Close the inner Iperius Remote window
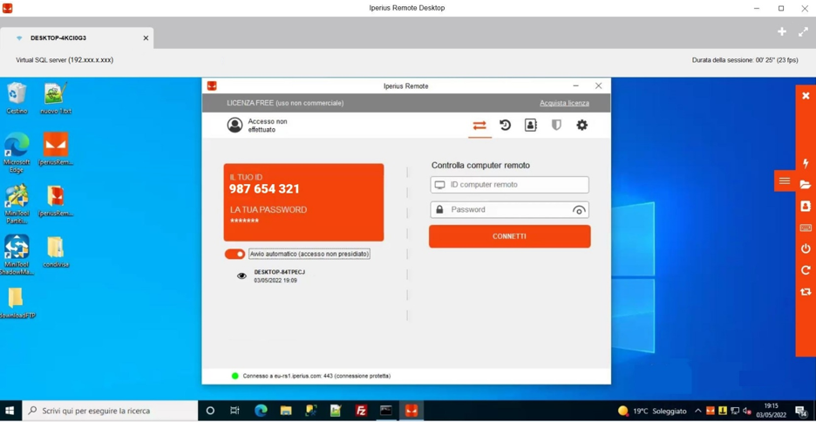This screenshot has height=422, width=816. (598, 85)
